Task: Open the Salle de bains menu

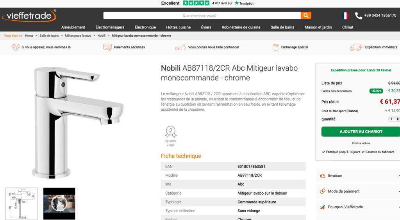Action: (x=282, y=27)
